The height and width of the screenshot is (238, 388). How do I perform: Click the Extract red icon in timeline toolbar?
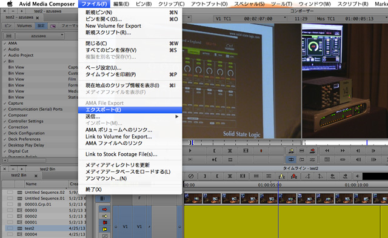point(294,176)
